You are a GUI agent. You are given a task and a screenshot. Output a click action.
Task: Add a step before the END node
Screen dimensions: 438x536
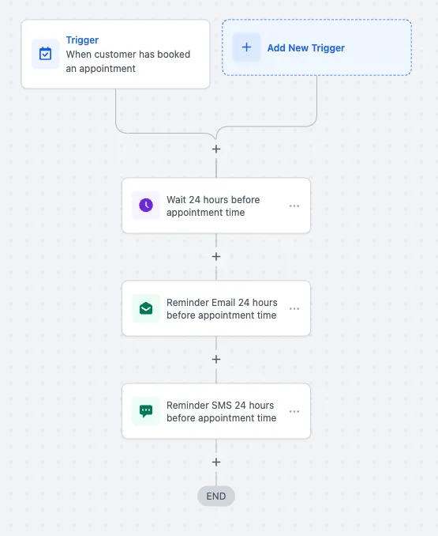click(216, 462)
